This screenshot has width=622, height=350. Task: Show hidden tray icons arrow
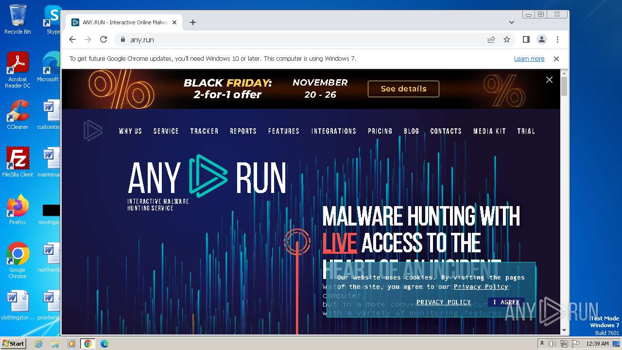click(542, 344)
